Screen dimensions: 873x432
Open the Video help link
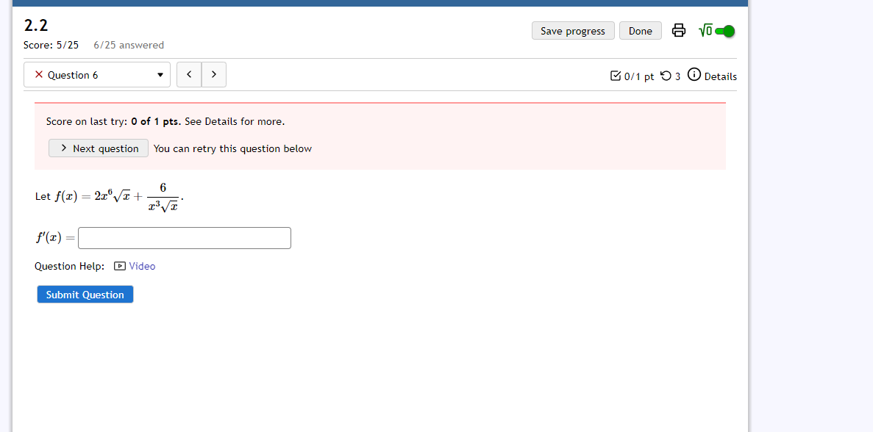(141, 265)
